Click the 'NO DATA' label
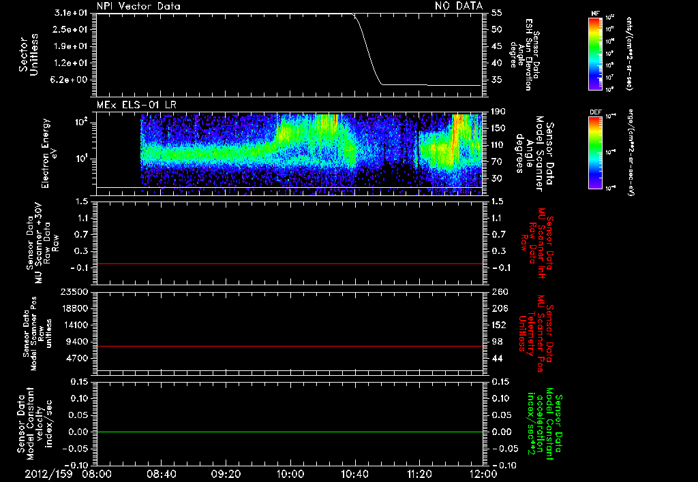This screenshot has height=482, width=698. (459, 5)
